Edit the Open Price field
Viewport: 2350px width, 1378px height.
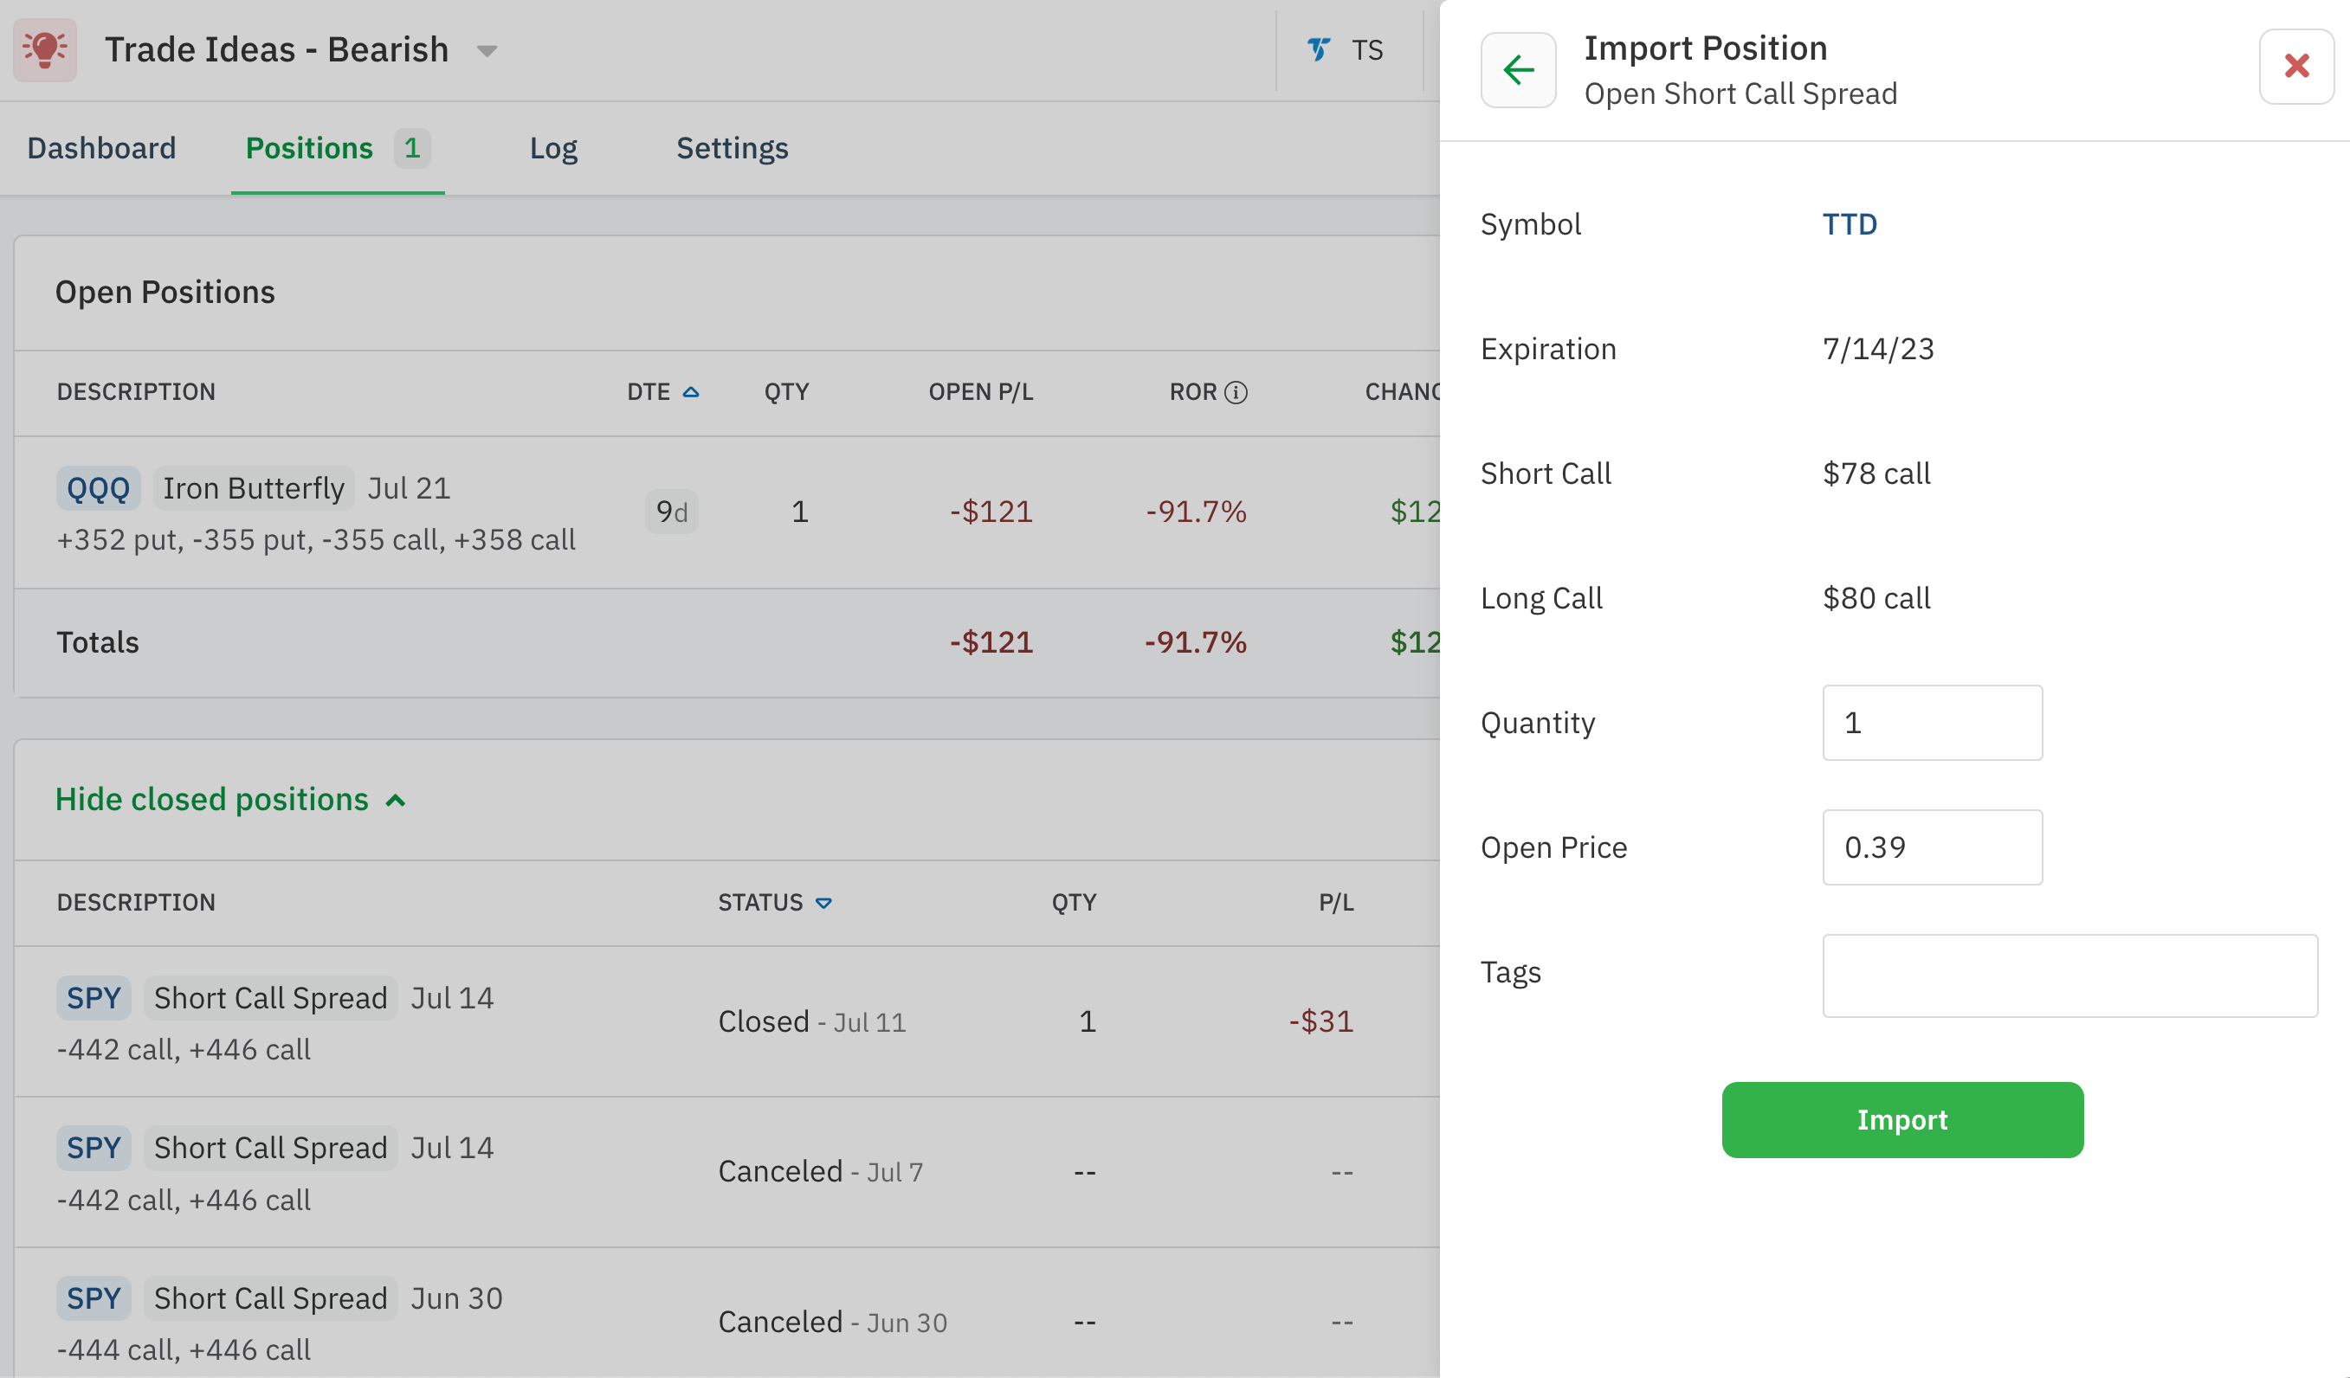(x=1931, y=847)
